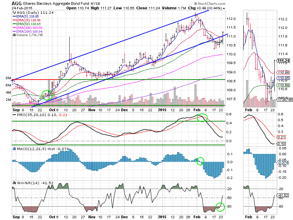
Task: Click the fund name iShares Barclays Aggregate Bond Fund
Action: [x=56, y=3]
